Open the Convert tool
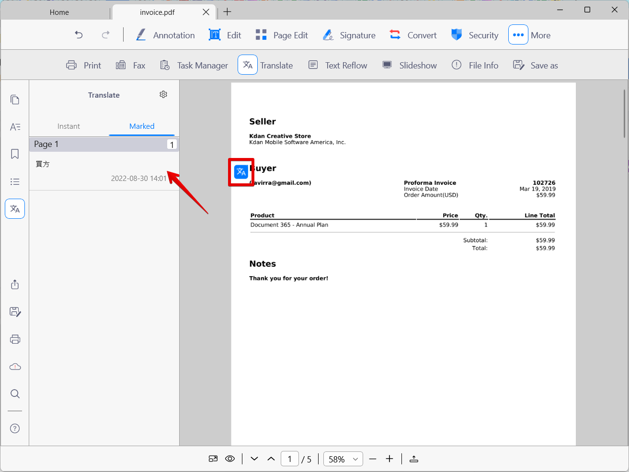 (413, 35)
